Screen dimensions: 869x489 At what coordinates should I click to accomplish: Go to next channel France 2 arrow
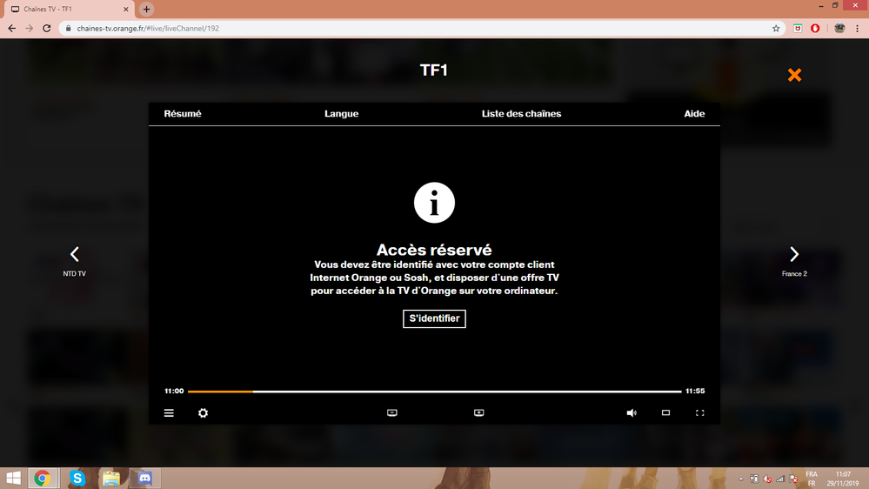click(794, 254)
